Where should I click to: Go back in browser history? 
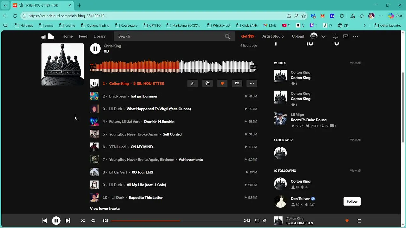(5, 16)
